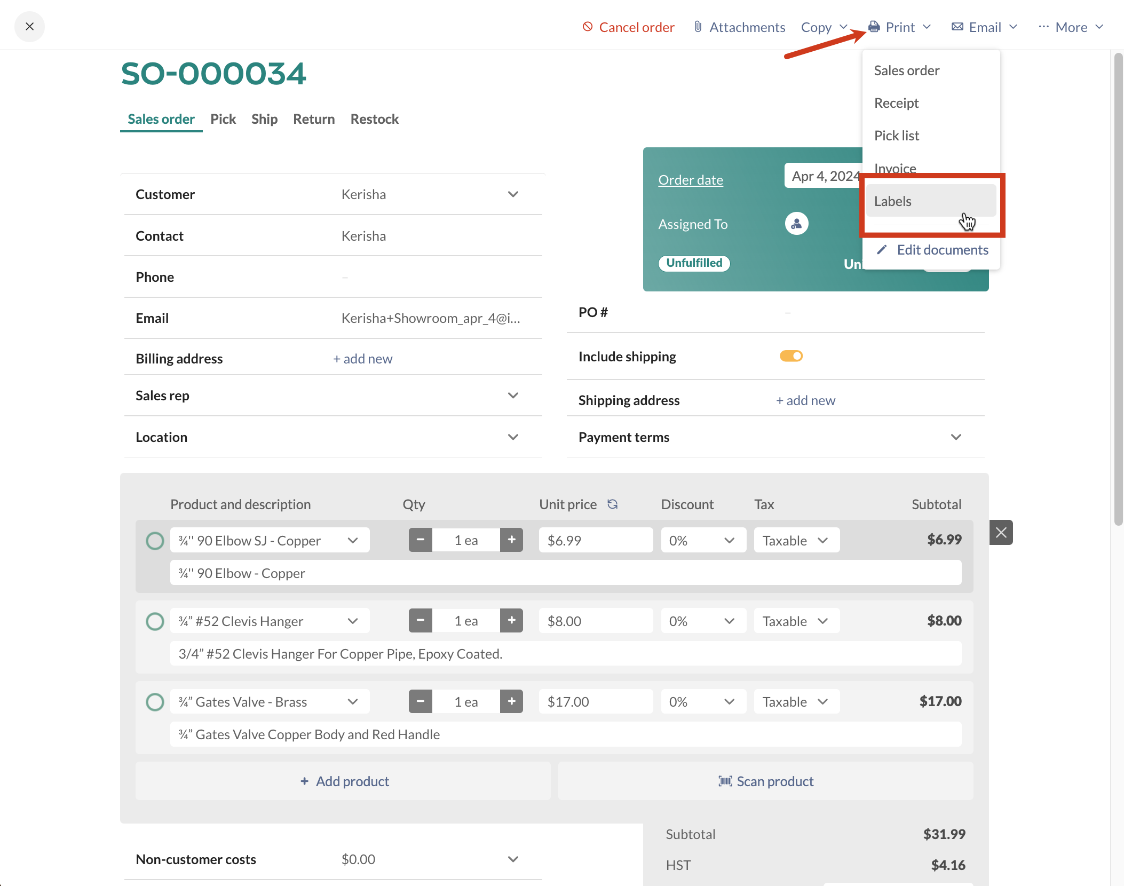Remove the ¾'' 90 Elbow line item

1001,532
